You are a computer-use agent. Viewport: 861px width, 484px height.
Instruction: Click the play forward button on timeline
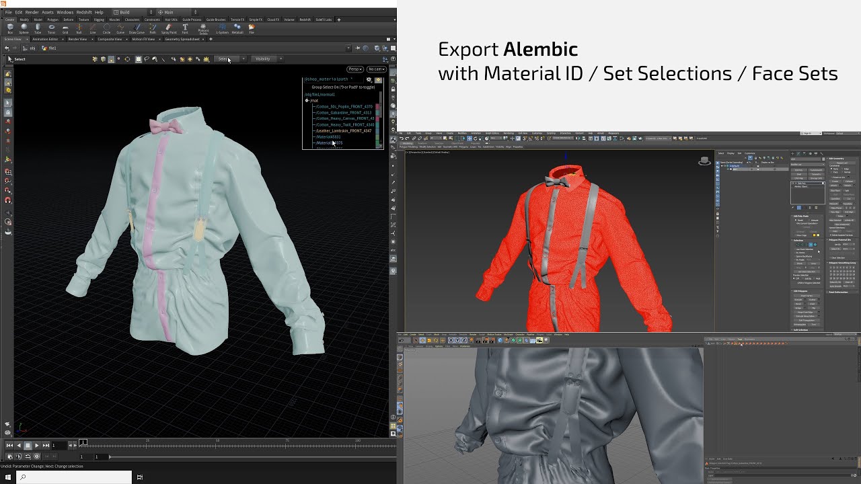tap(36, 445)
